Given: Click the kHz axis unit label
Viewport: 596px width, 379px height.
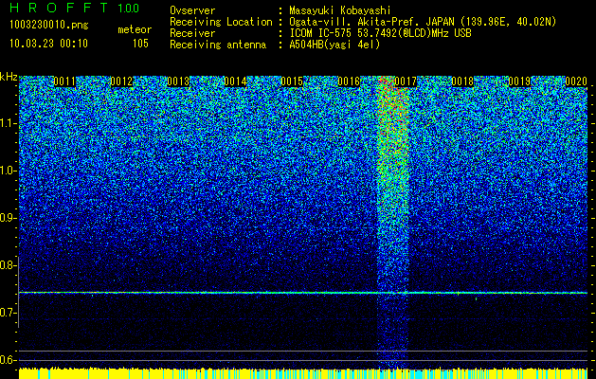Looking at the screenshot, I should pyautogui.click(x=9, y=77).
